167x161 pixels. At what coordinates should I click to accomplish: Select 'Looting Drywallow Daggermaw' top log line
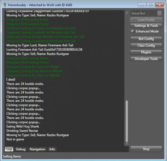click(x=48, y=11)
